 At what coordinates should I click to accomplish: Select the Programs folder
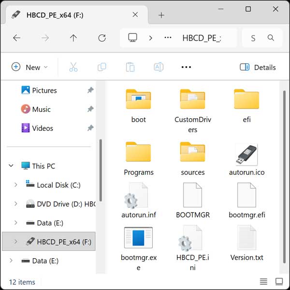[x=138, y=159]
